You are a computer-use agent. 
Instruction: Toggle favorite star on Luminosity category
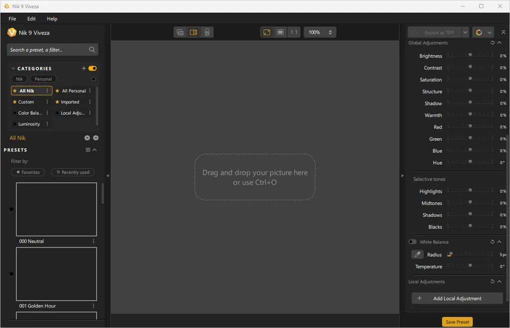pos(14,124)
